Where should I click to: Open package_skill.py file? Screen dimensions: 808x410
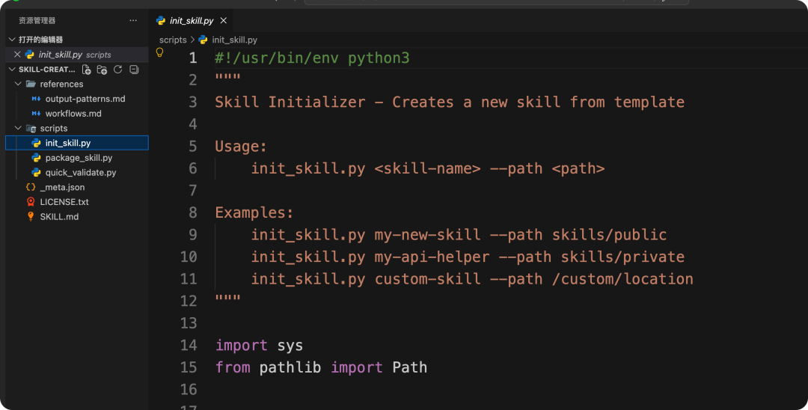79,158
